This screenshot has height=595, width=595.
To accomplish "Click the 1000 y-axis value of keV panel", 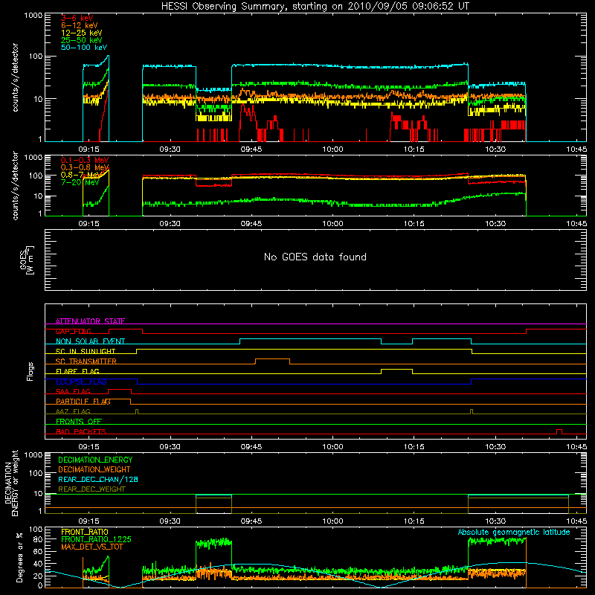I will coord(33,15).
